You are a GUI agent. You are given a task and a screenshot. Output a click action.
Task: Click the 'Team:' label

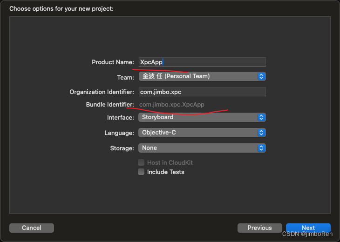126,78
